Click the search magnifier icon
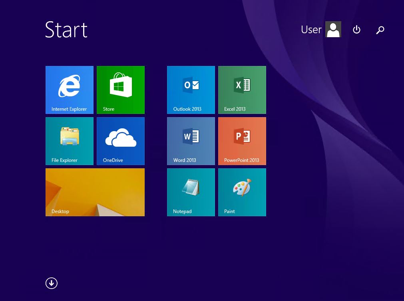 pyautogui.click(x=380, y=30)
